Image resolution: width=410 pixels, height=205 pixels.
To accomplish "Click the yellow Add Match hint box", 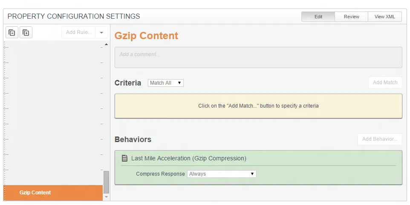I will coord(258,106).
